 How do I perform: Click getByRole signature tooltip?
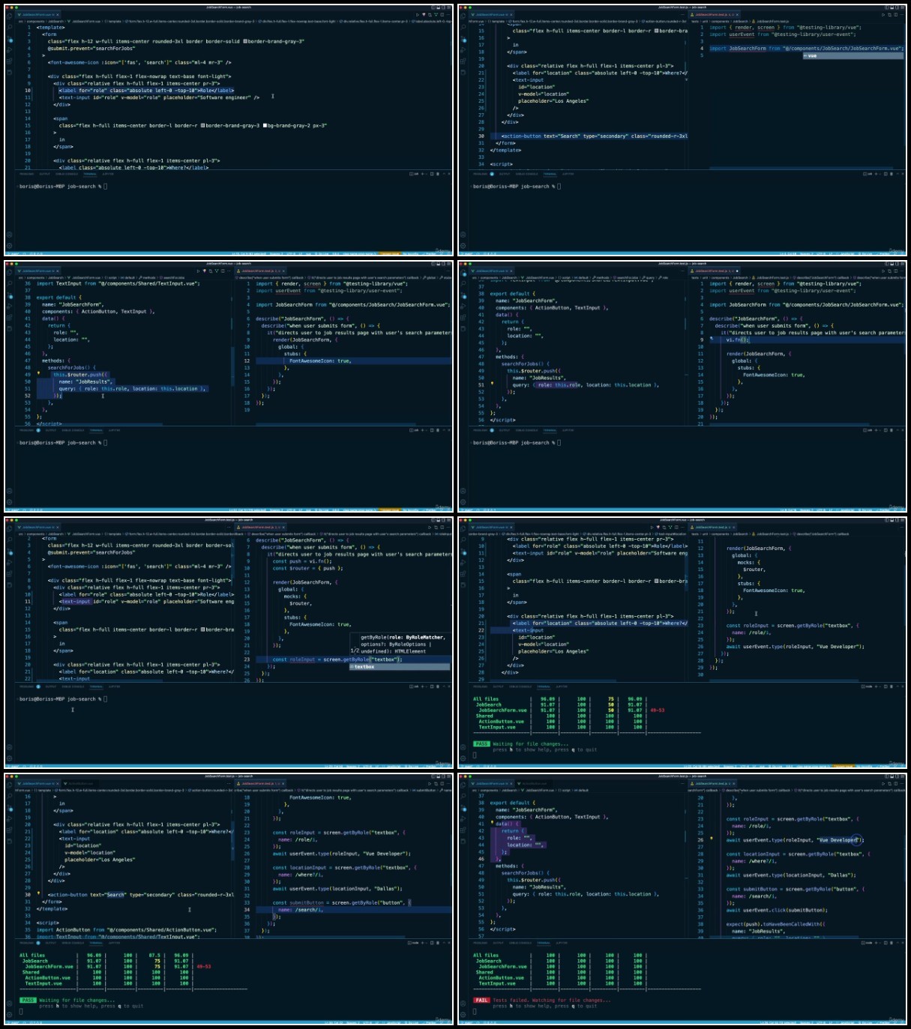pyautogui.click(x=401, y=644)
